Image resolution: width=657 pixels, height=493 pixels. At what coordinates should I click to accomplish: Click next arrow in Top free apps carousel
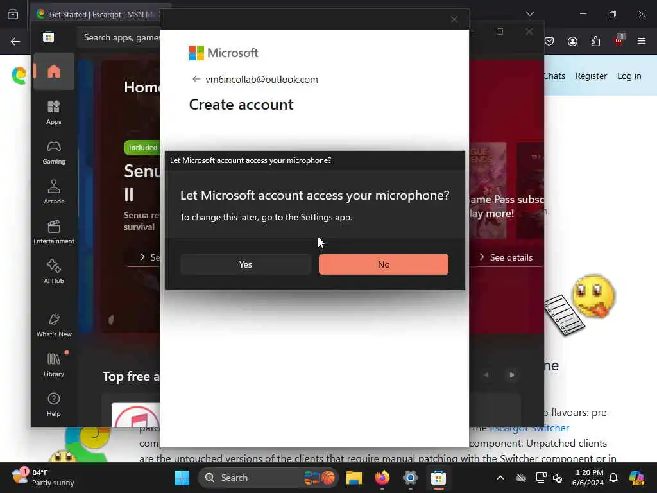[x=511, y=375]
